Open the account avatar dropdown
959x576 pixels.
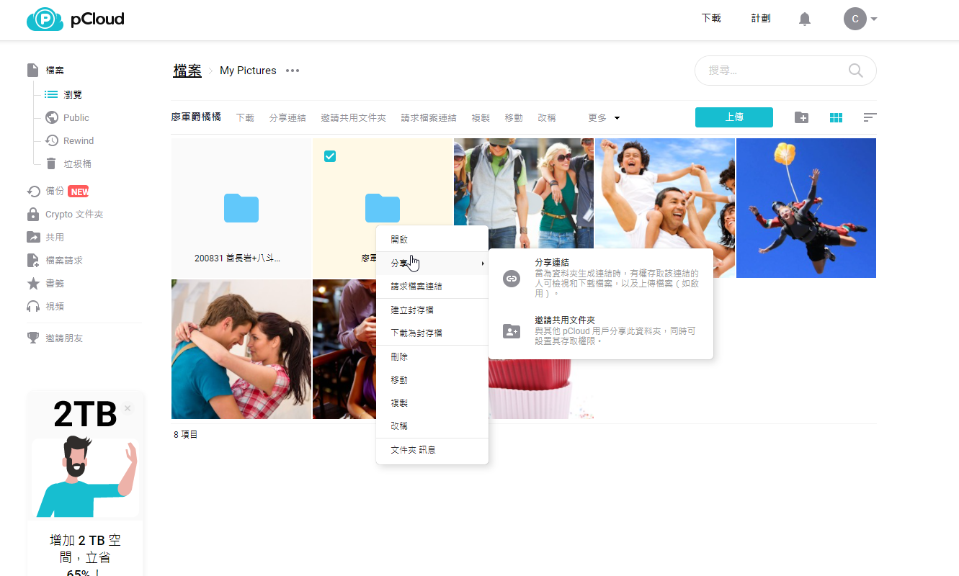[x=860, y=19]
